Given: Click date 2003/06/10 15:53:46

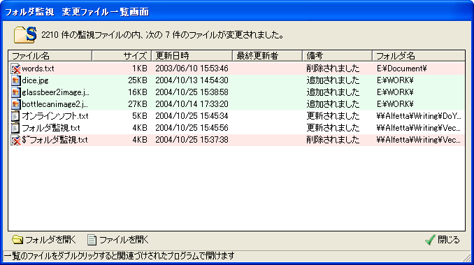Looking at the screenshot, I should pyautogui.click(x=192, y=69).
